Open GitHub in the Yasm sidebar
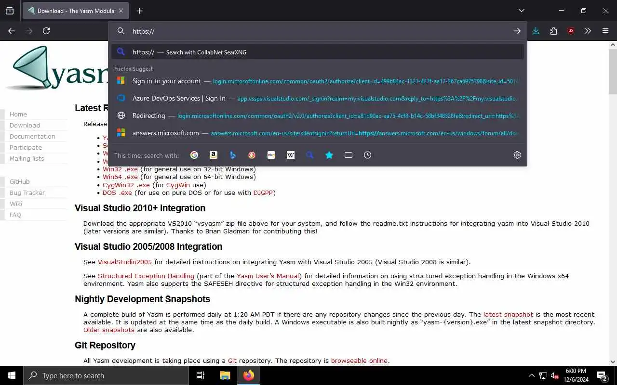The width and height of the screenshot is (617, 385). pyautogui.click(x=20, y=181)
